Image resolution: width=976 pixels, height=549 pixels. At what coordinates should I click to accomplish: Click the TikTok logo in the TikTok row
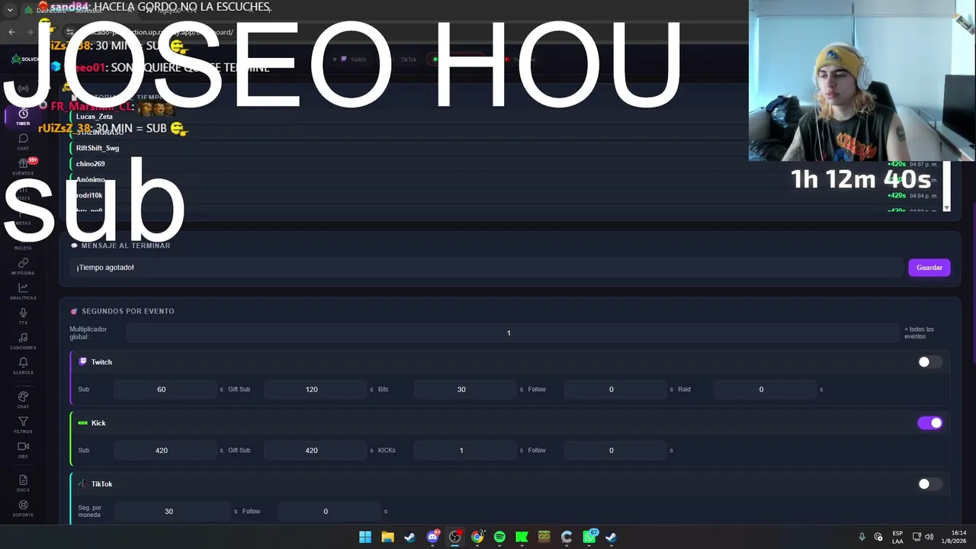[83, 483]
